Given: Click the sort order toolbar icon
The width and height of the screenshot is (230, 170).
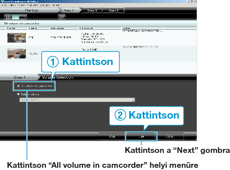Looking at the screenshot, I should pyautogui.click(x=62, y=17).
